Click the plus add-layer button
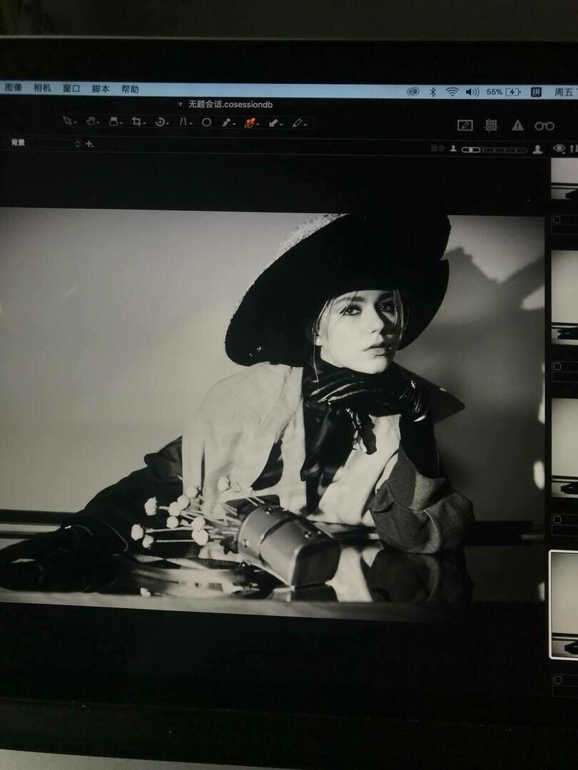Screen dimensions: 578x770 pyautogui.click(x=89, y=144)
